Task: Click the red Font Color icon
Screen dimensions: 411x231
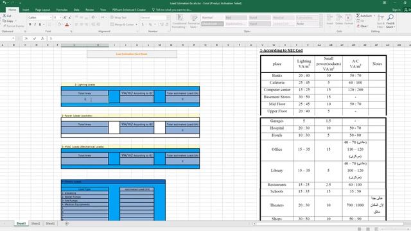Action: (x=67, y=24)
